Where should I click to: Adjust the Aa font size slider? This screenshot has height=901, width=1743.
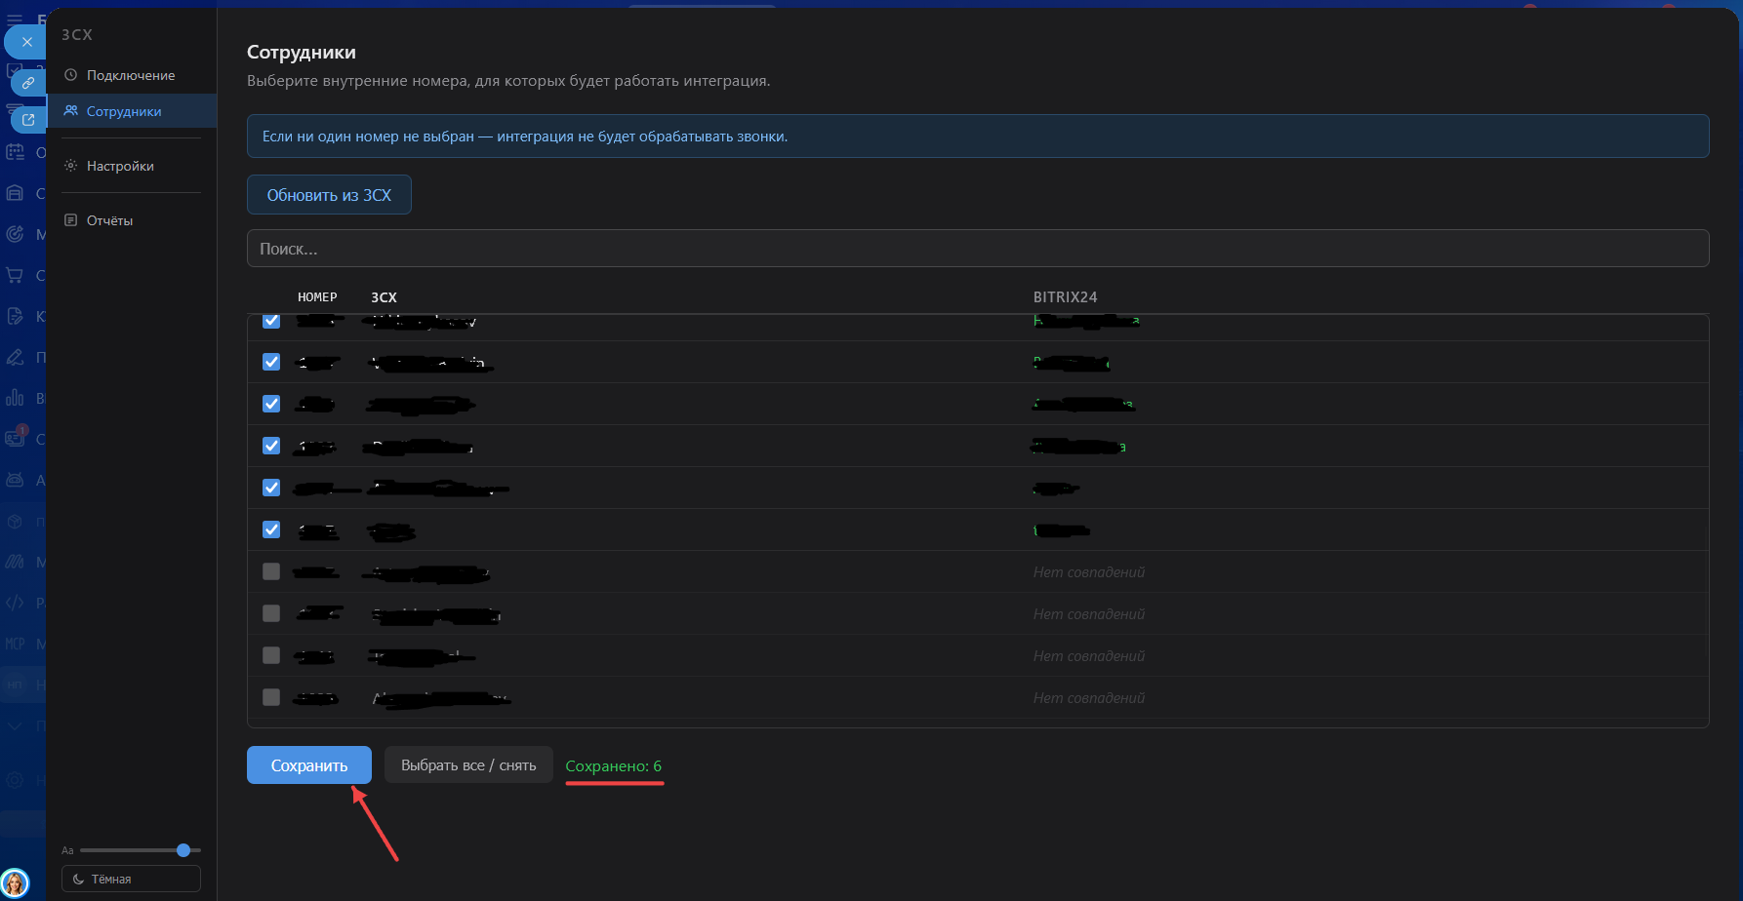(141, 850)
